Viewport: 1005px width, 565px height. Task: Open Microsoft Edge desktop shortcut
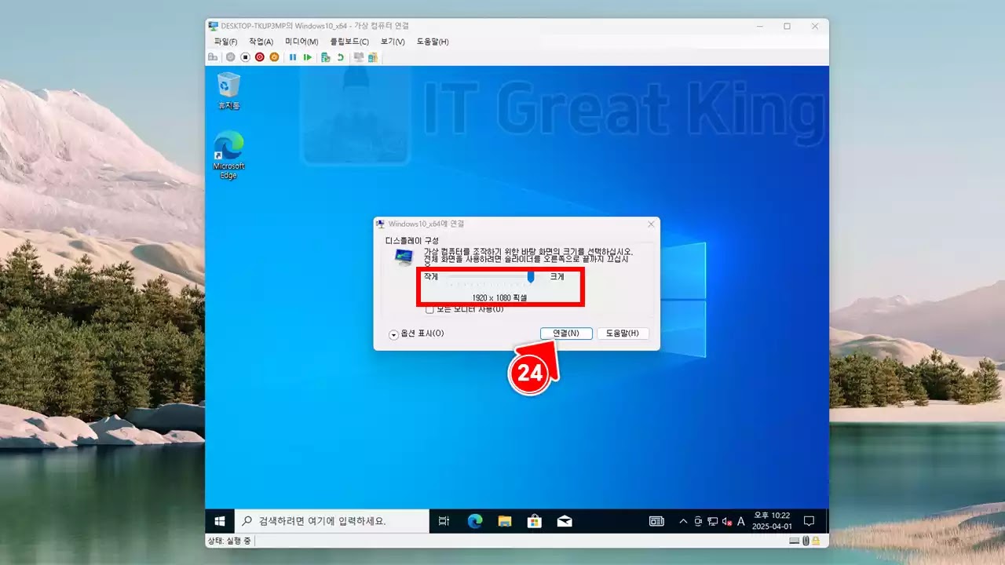coord(228,155)
